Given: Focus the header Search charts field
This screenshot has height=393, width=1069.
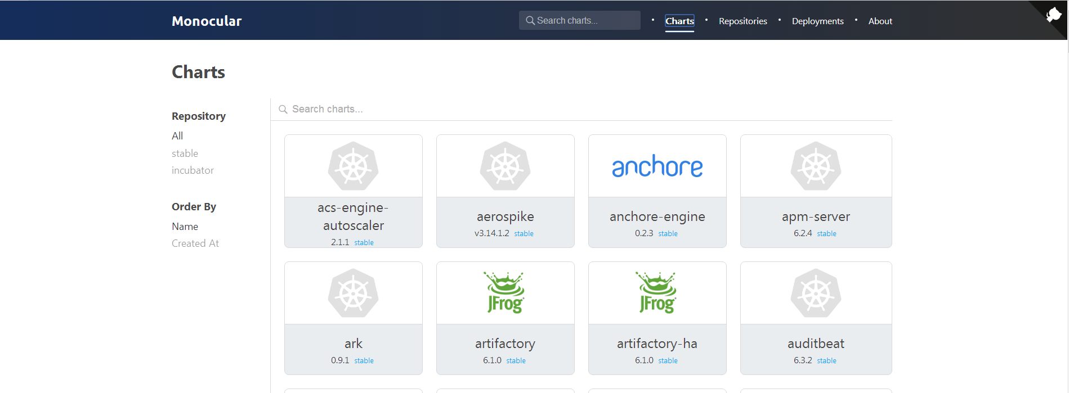Looking at the screenshot, I should tap(579, 20).
